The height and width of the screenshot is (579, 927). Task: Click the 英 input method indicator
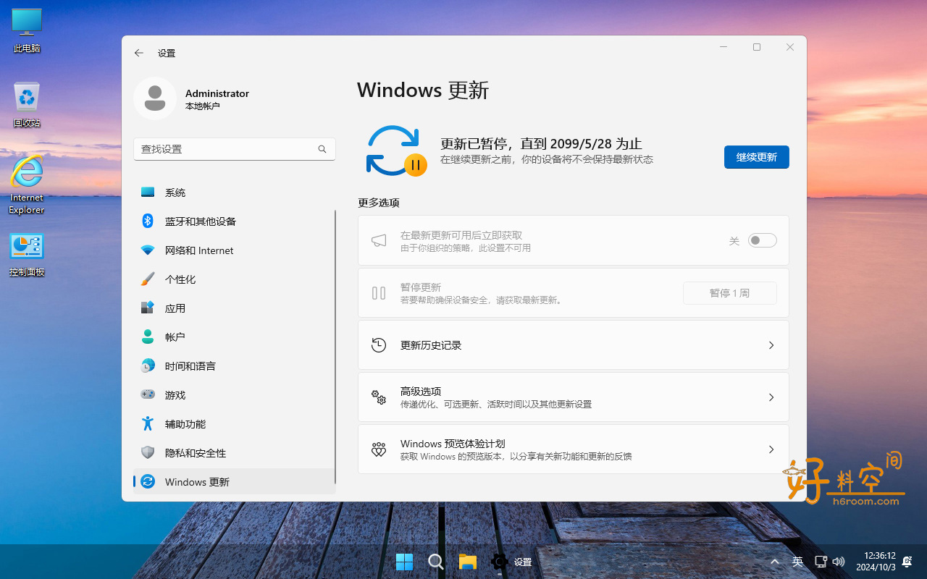click(x=797, y=562)
